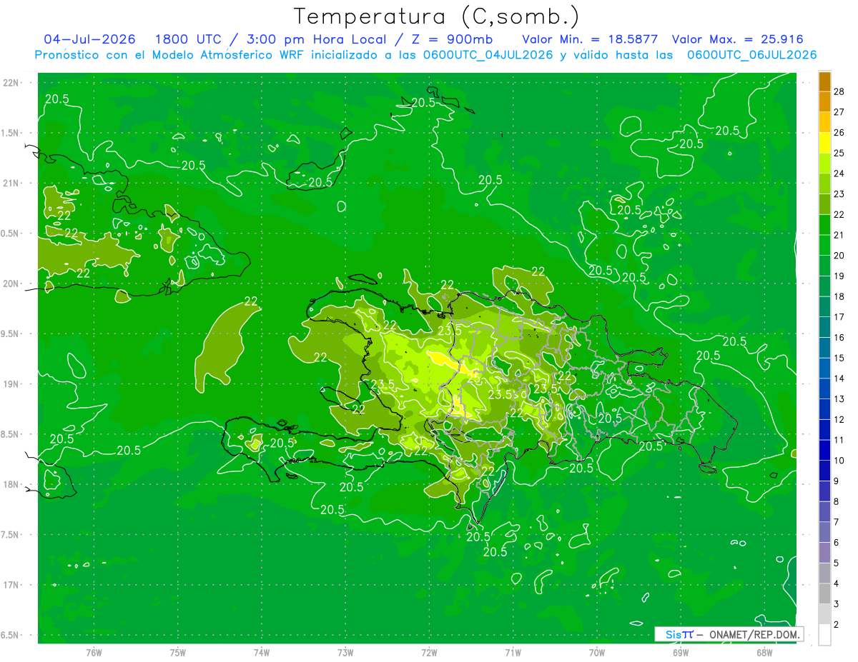The width and height of the screenshot is (858, 662).
Task: Click the white colorbar swatch below the 2 label
Action: click(x=824, y=634)
